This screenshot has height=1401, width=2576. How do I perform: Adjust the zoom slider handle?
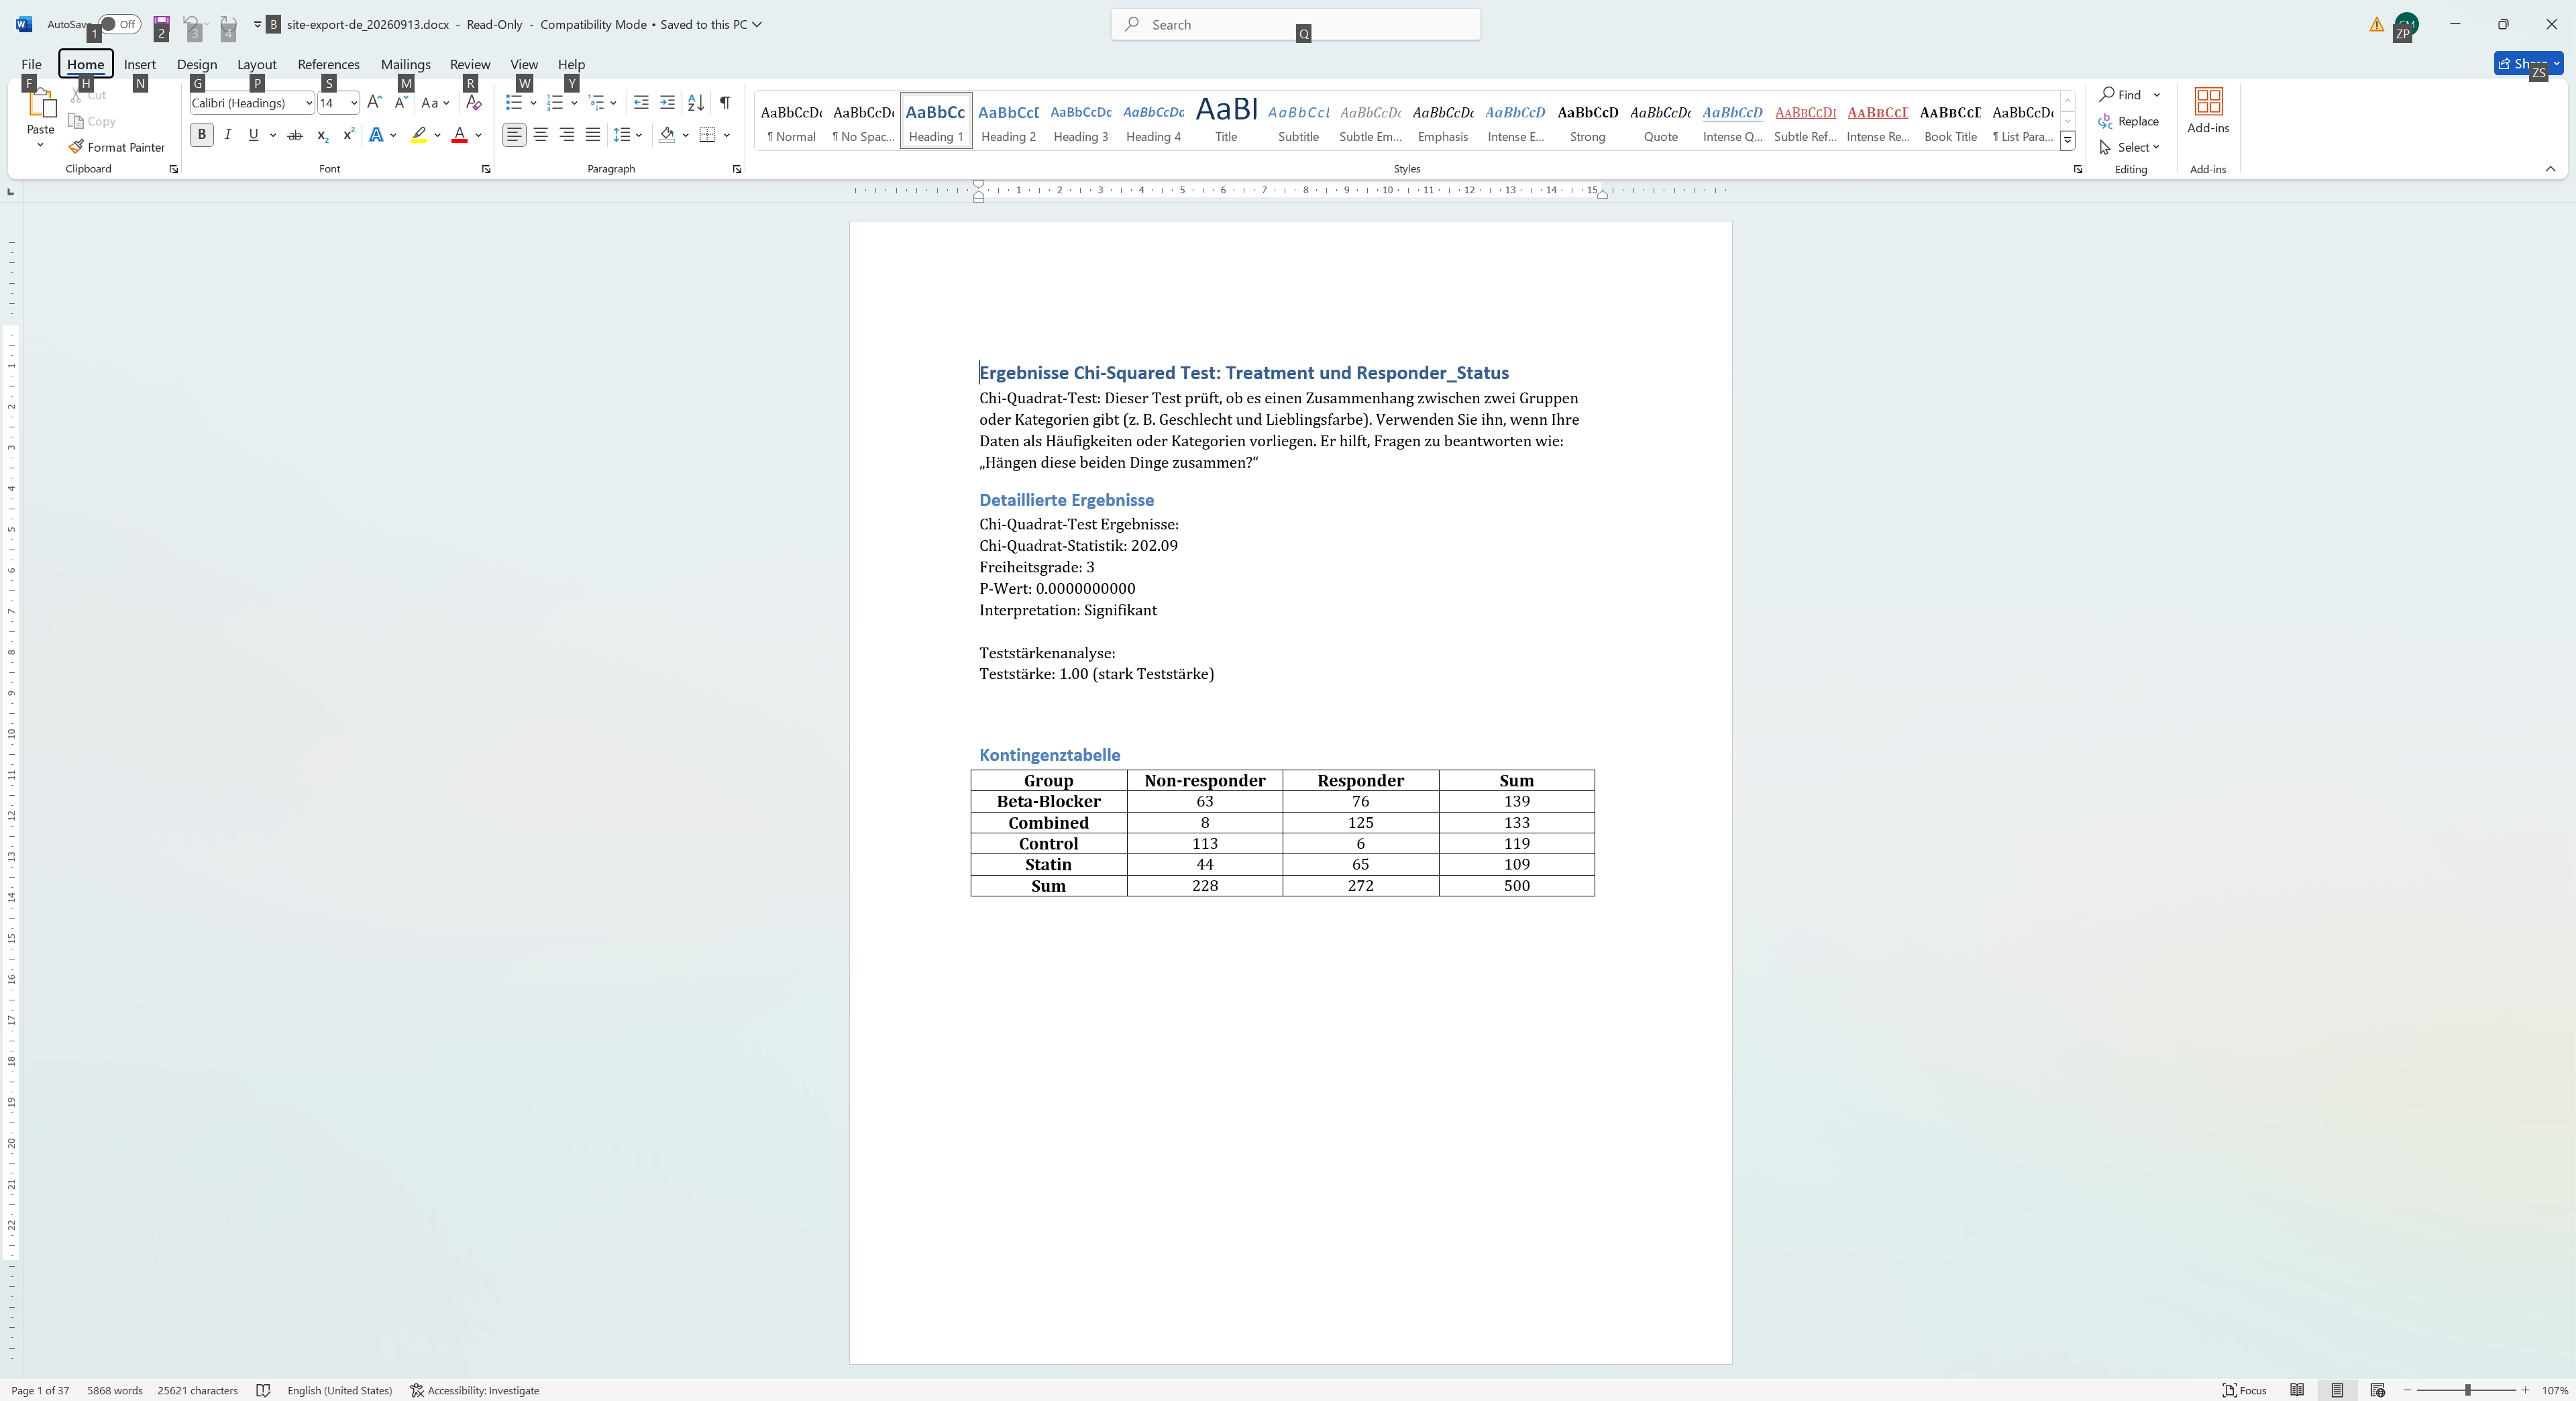(x=2467, y=1390)
